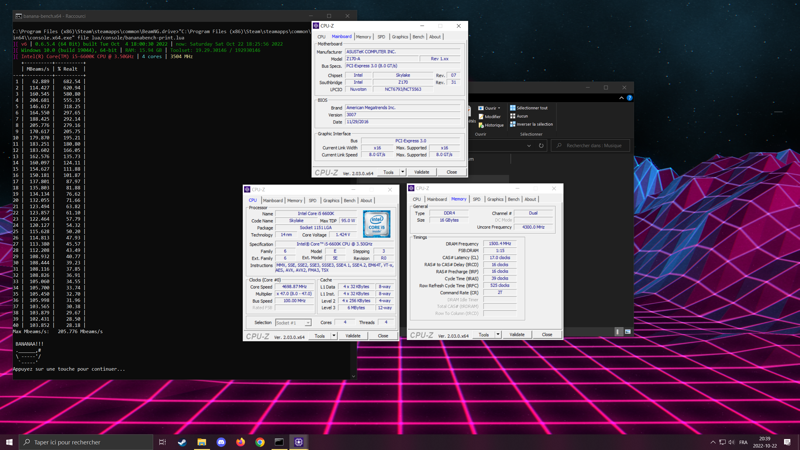Open Chrome from taskbar
800x450 pixels.
pyautogui.click(x=260, y=442)
